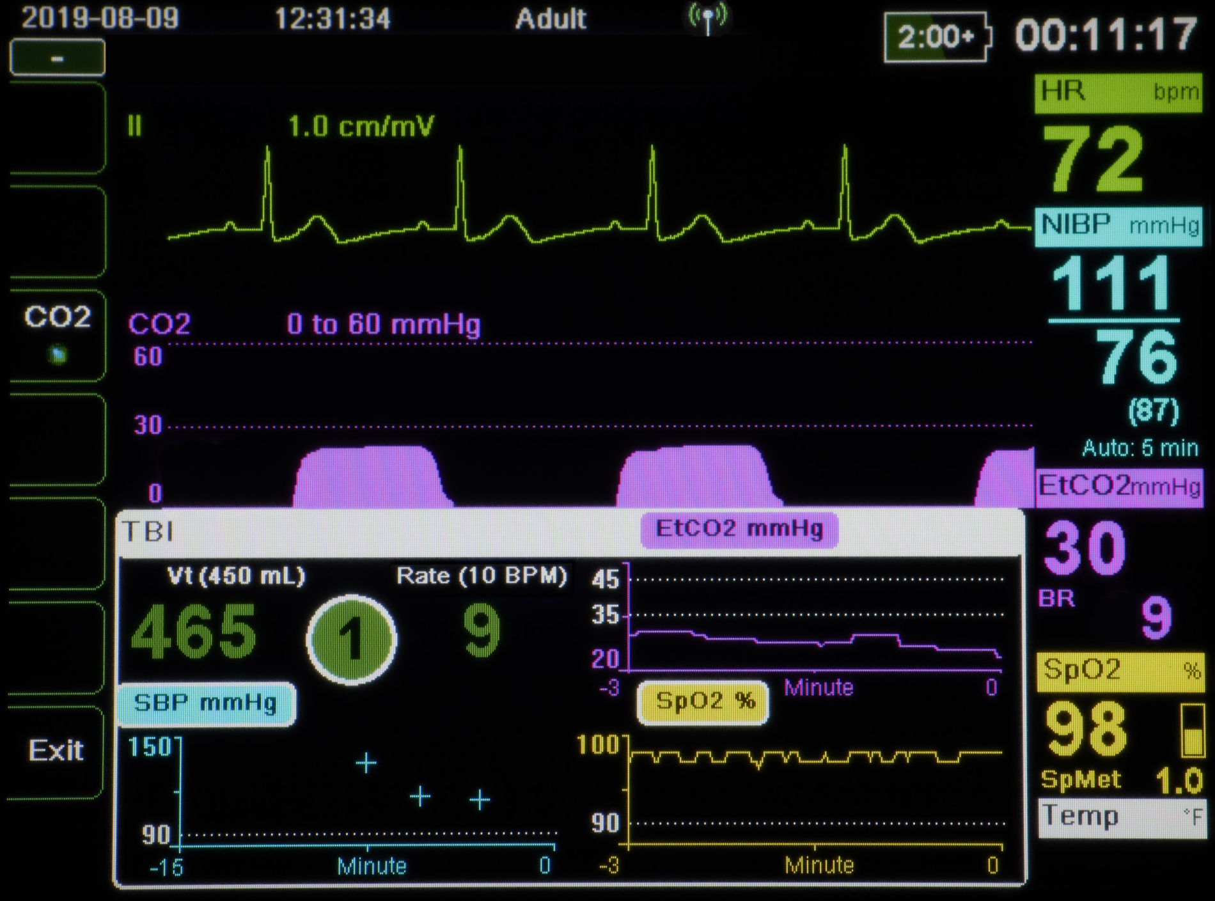The image size is (1215, 901).
Task: Click the lead II ECG label
Action: pos(134,126)
